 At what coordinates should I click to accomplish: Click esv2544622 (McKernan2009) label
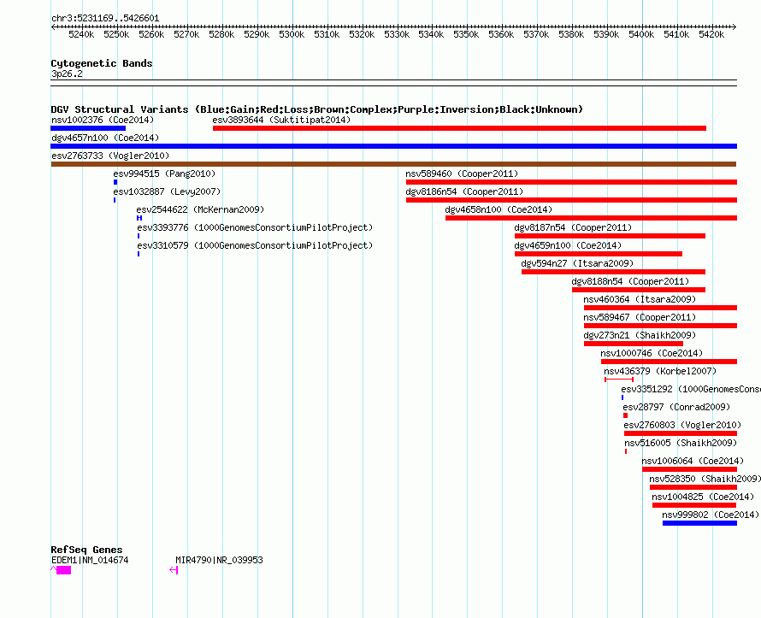point(200,209)
